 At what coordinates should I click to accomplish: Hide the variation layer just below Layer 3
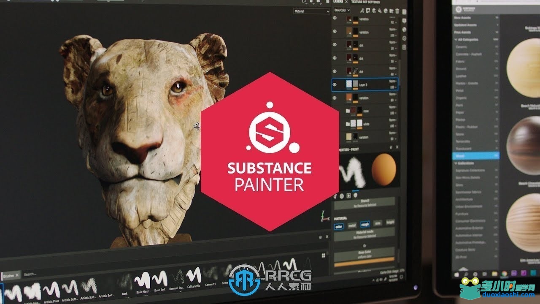pos(335,98)
